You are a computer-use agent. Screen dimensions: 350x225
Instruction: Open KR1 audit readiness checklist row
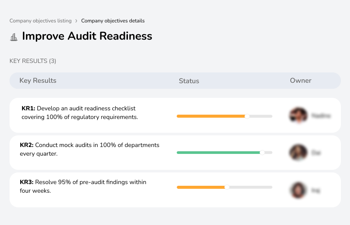(175, 116)
